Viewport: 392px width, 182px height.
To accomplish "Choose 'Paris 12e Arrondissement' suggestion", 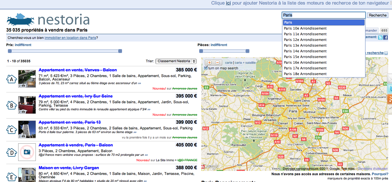I will pos(324,40).
